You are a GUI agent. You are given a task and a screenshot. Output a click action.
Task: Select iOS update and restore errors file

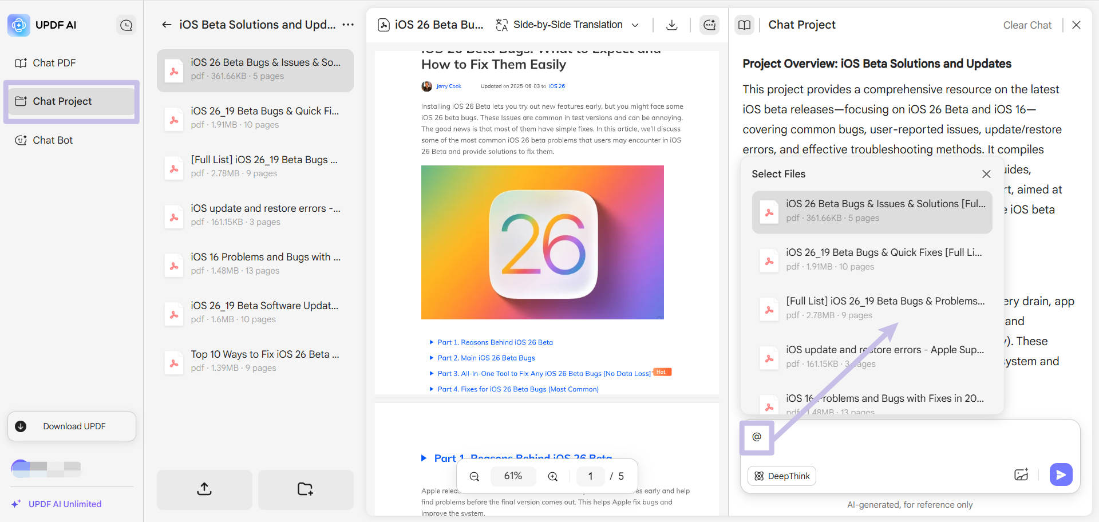(x=255, y=216)
